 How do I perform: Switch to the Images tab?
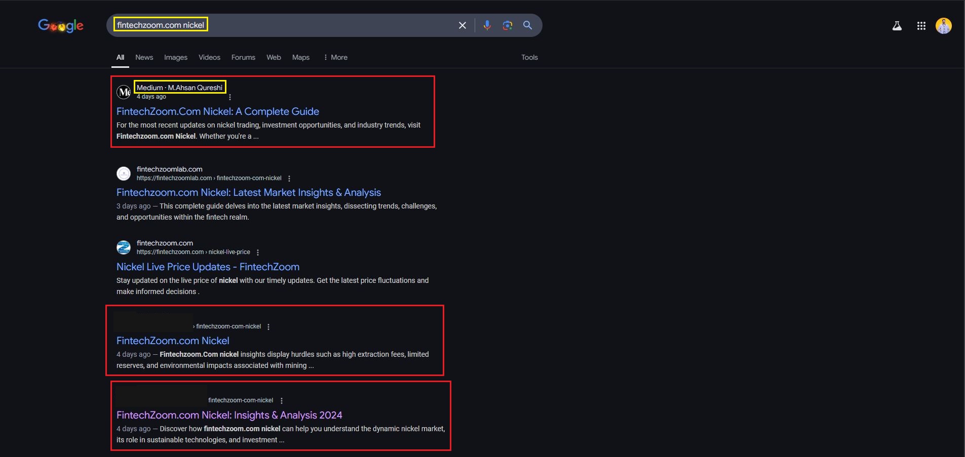pos(175,57)
